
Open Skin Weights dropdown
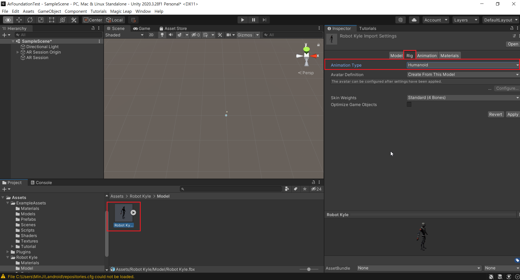click(463, 98)
